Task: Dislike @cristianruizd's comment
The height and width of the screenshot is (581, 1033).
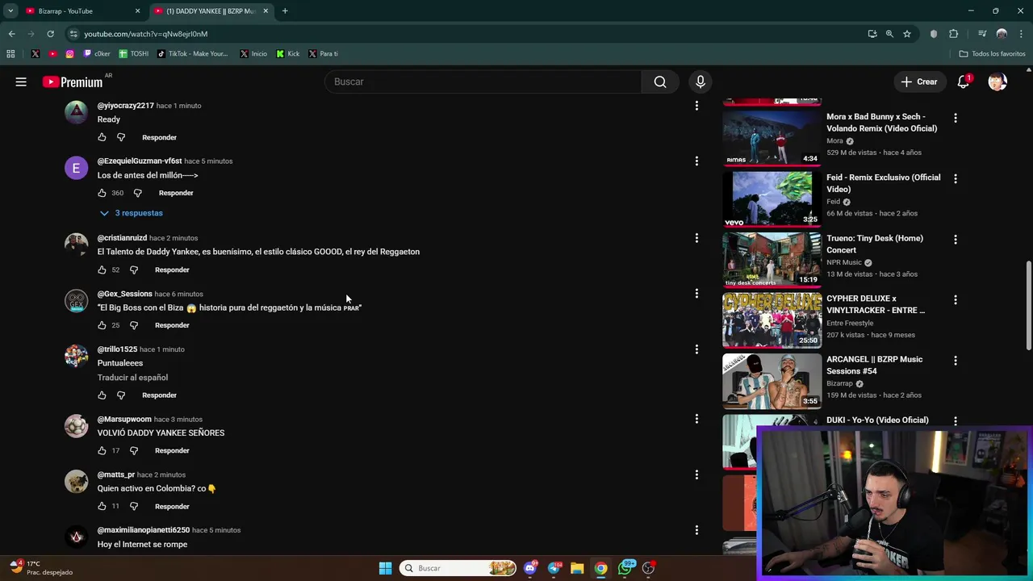Action: point(134,270)
